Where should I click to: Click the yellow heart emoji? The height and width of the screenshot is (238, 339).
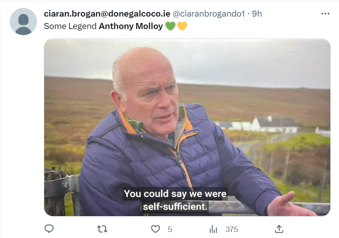[182, 26]
